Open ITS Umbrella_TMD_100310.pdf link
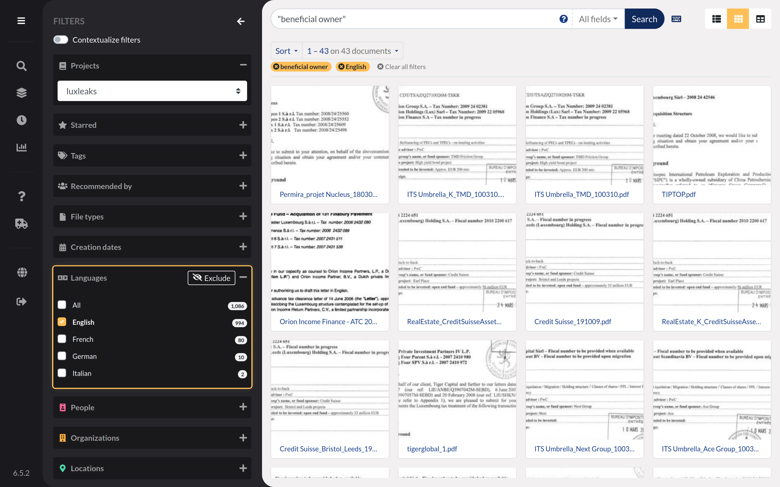The height and width of the screenshot is (487, 780). tap(581, 194)
